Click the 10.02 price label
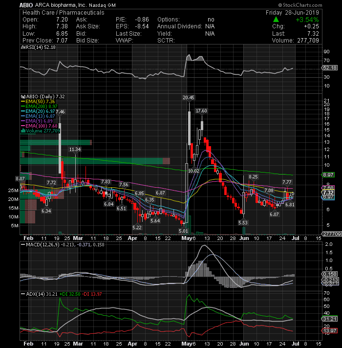Image resolution: width=342 pixels, height=348 pixels. click(x=193, y=171)
